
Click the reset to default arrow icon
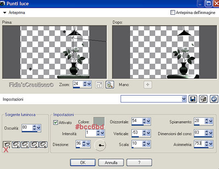point(214,99)
